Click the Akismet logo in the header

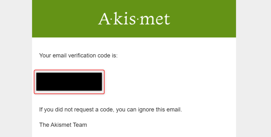pos(134,19)
